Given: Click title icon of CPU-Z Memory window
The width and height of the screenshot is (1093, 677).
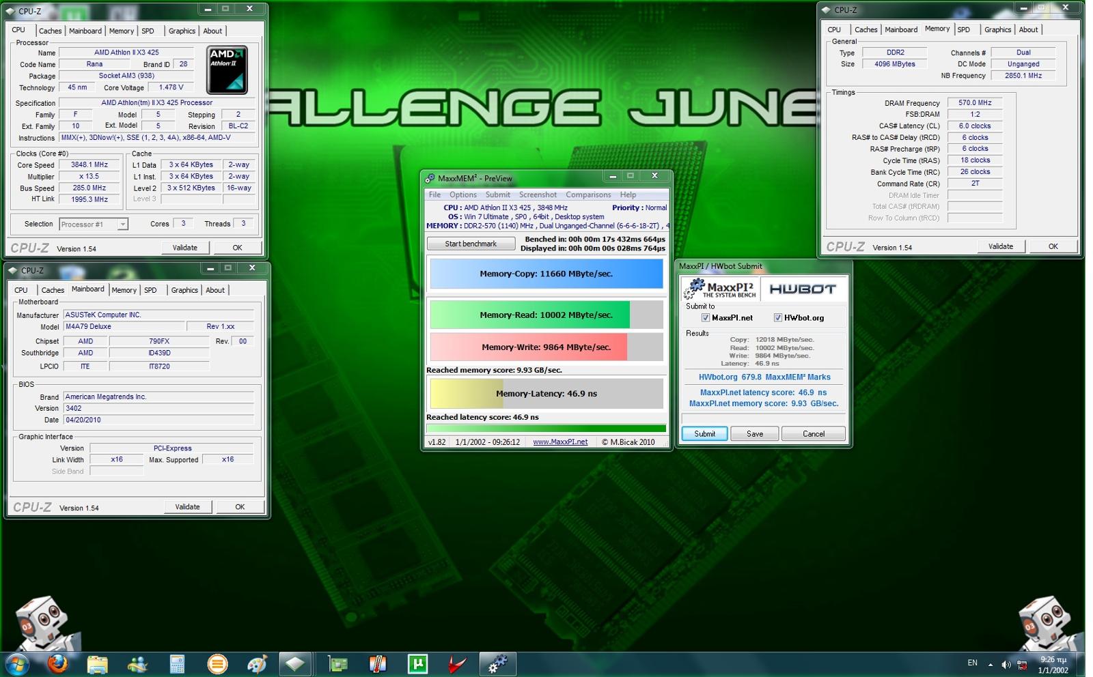Looking at the screenshot, I should pyautogui.click(x=826, y=10).
